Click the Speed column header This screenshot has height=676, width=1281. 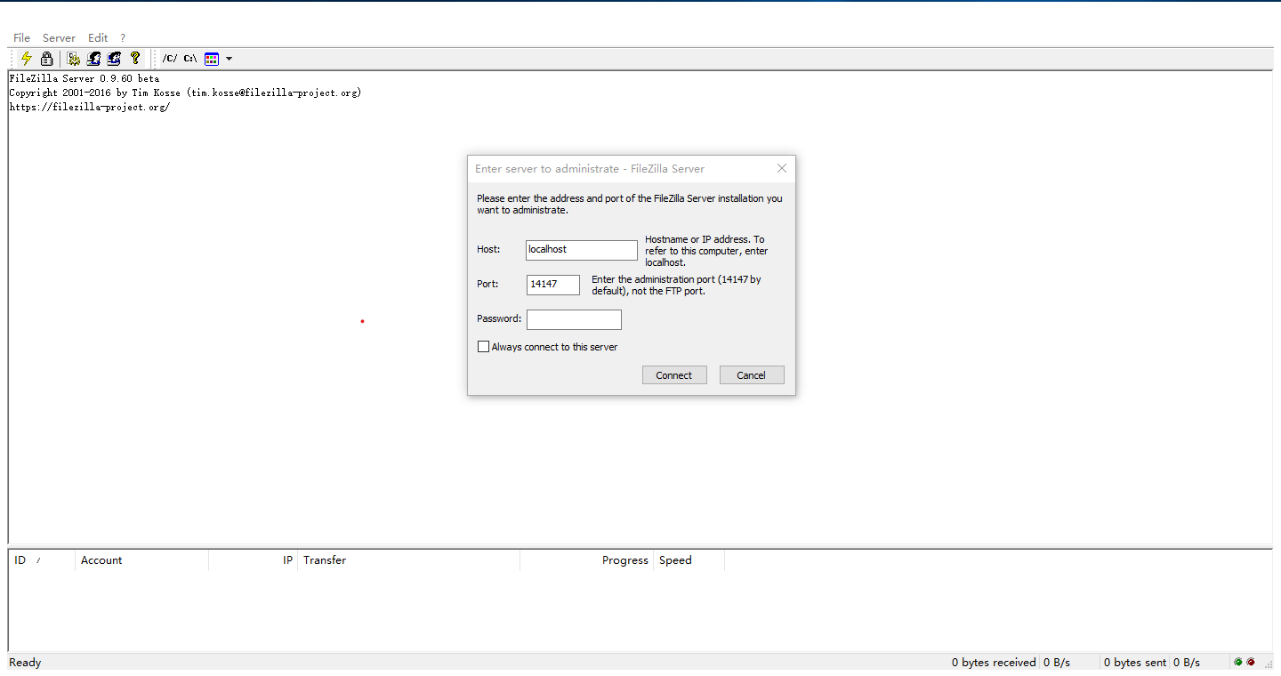pyautogui.click(x=689, y=560)
